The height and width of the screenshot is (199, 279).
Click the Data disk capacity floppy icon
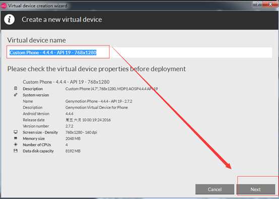[x=16, y=151]
